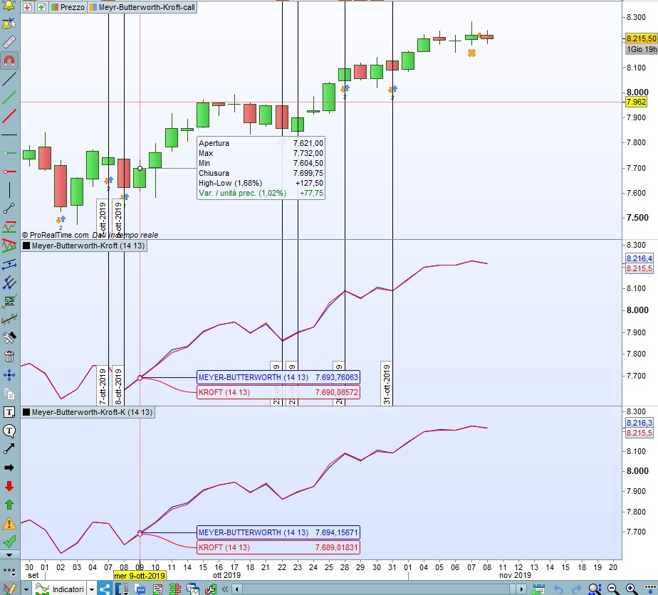Viewport: 658px width, 595px height.
Task: Open the detailed report list icon
Action: pos(158,589)
